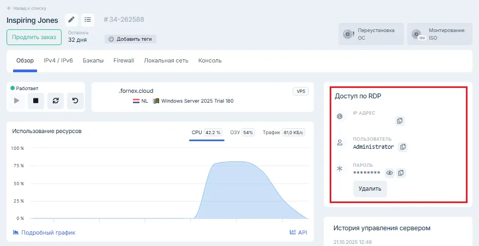479x246 pixels.
Task: Copy the Administrator username
Action: (403, 147)
